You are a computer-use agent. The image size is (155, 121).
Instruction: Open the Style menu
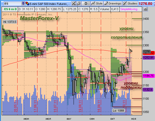[97, 4]
